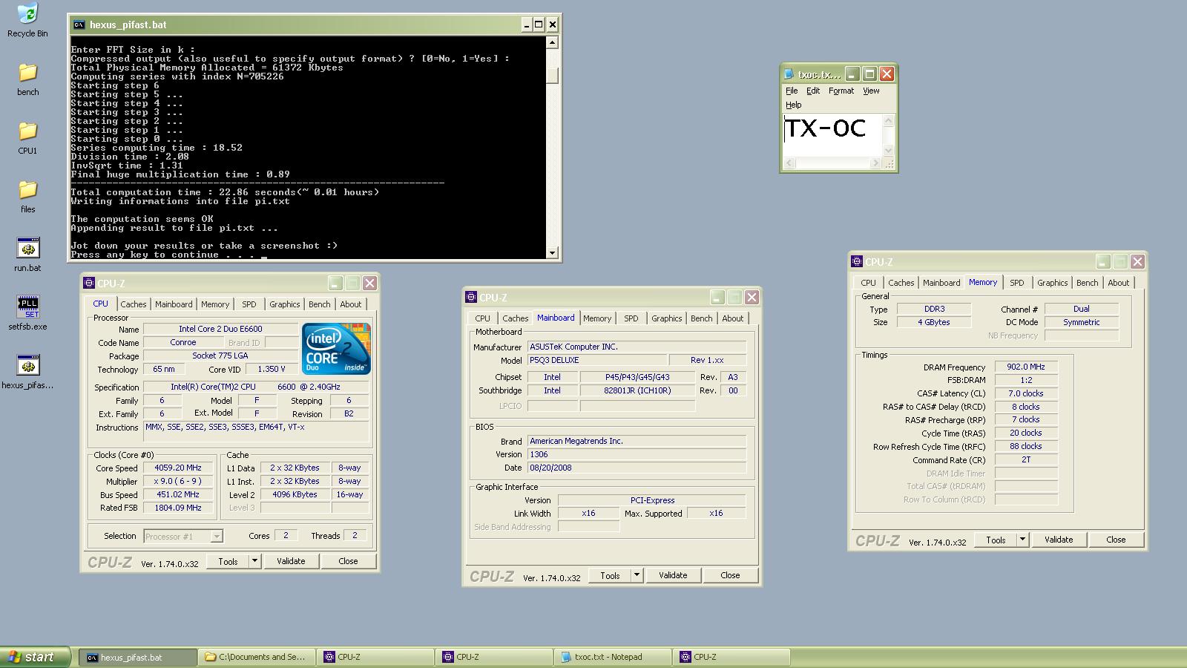Open C:\Documents and Se... taskbar item
The height and width of the screenshot is (668, 1187).
[x=257, y=657]
